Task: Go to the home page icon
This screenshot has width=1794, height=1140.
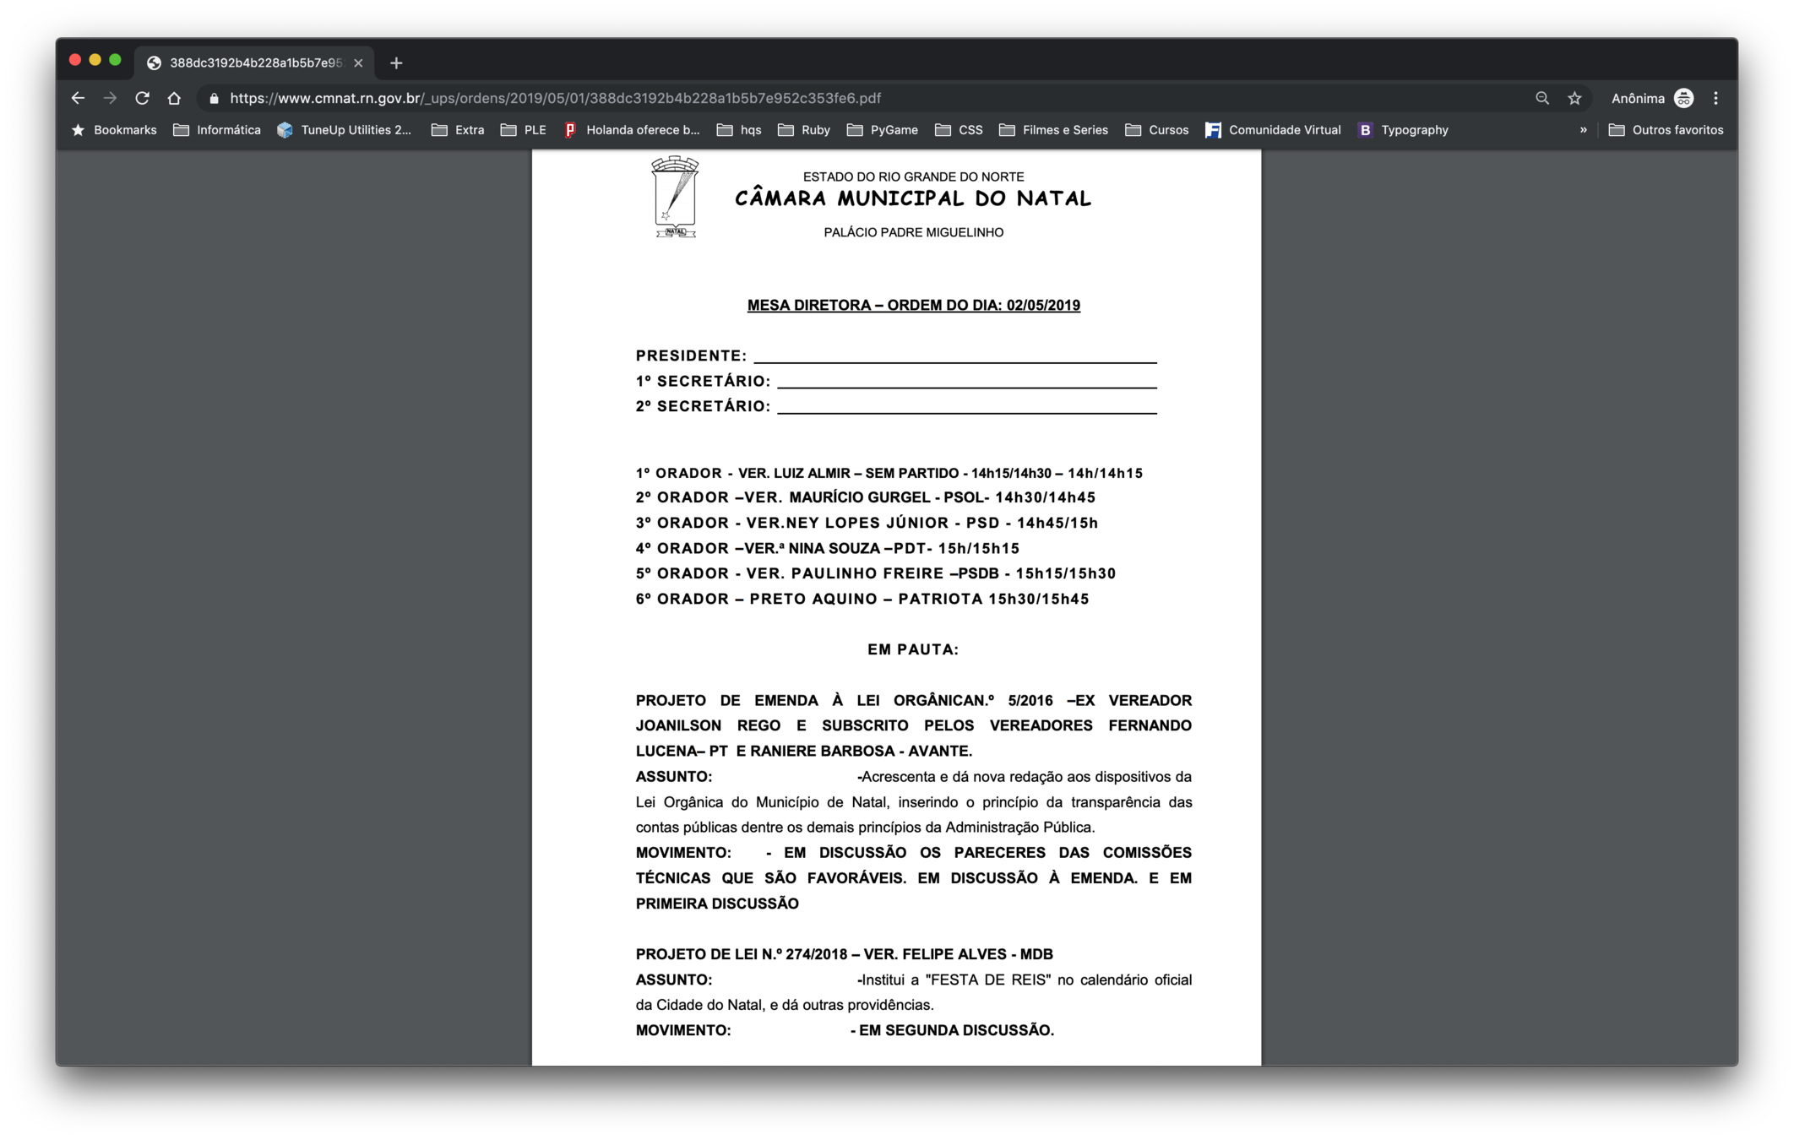Action: click(x=174, y=98)
